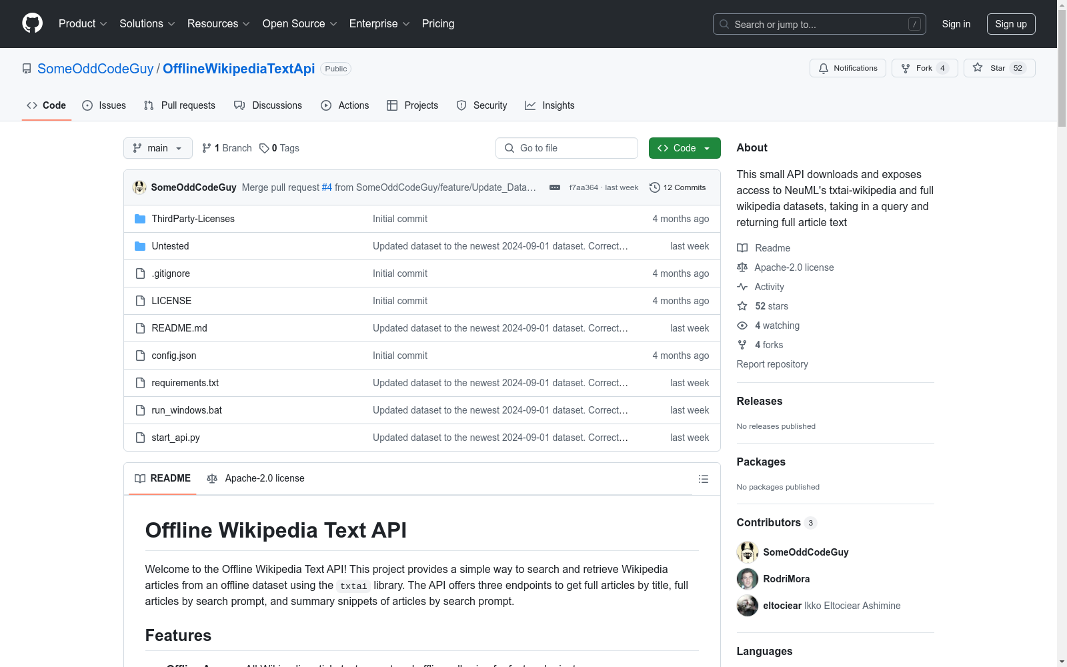The width and height of the screenshot is (1067, 667).
Task: Click commit hash f7aa364
Action: [x=584, y=187]
